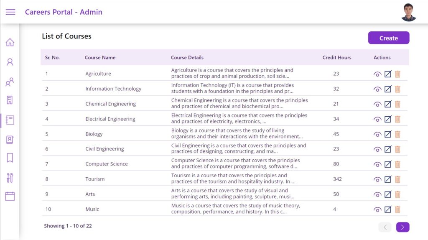View the Biology course via eye icon
This screenshot has width=428, height=240.
(x=377, y=134)
